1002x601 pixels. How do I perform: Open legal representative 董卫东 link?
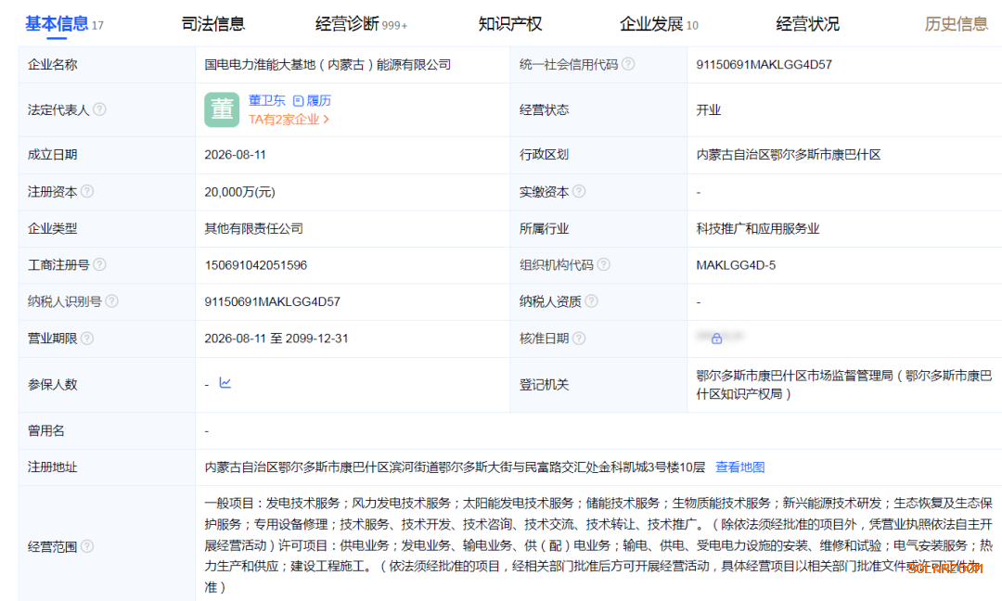click(x=266, y=100)
